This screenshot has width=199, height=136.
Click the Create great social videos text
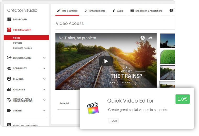coord(137,110)
